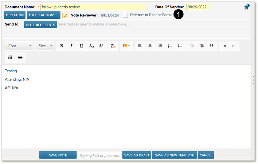The width and height of the screenshot is (258, 164).
Task: Toggle bold formatting in the editor toolbar
Action: [61, 46]
